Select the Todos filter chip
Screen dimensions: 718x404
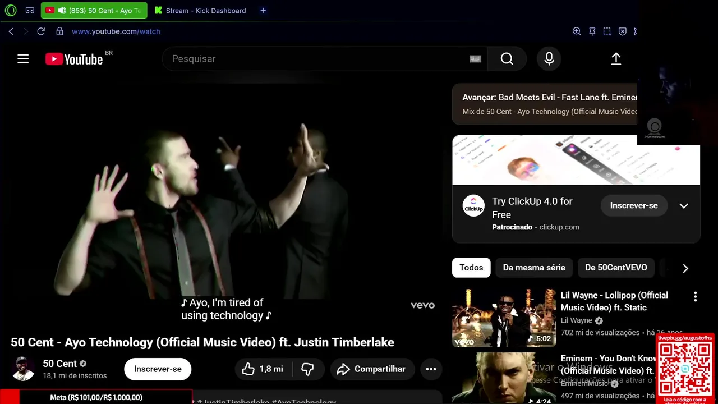pyautogui.click(x=471, y=268)
